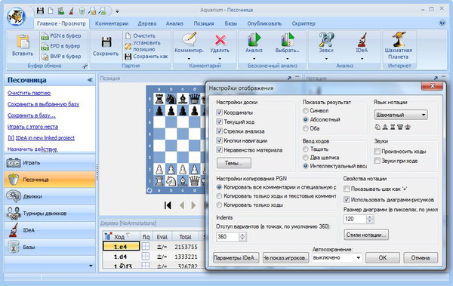Open the ribbon IDeA dropdown arrow
The height and width of the screenshot is (286, 453).
[x=362, y=59]
